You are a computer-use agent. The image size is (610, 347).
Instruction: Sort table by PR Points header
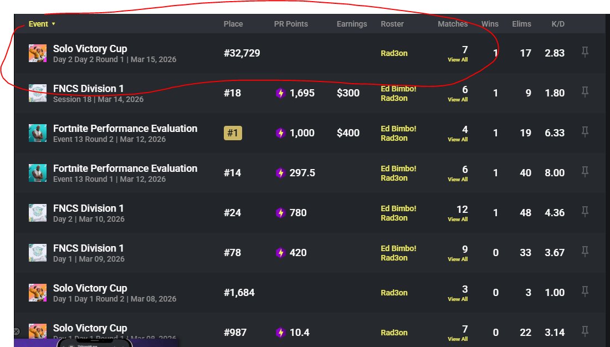click(x=291, y=24)
